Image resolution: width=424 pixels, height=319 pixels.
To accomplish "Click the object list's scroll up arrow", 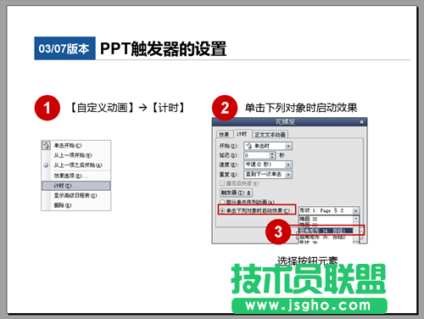I will [x=356, y=219].
